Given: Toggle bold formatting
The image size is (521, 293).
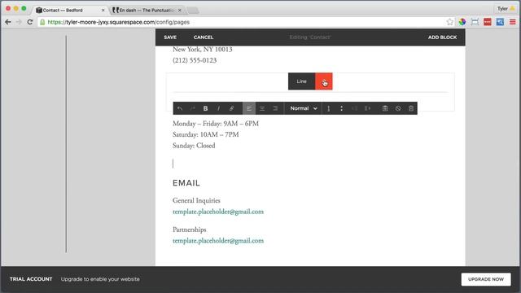Looking at the screenshot, I should [205, 108].
